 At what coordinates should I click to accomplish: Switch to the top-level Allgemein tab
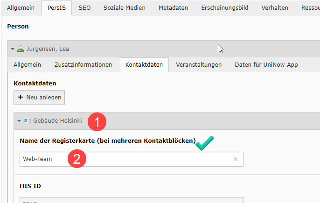point(21,8)
